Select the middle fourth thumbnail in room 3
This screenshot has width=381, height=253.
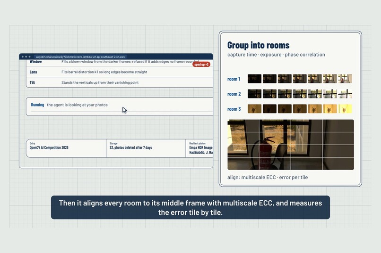[x=300, y=109]
